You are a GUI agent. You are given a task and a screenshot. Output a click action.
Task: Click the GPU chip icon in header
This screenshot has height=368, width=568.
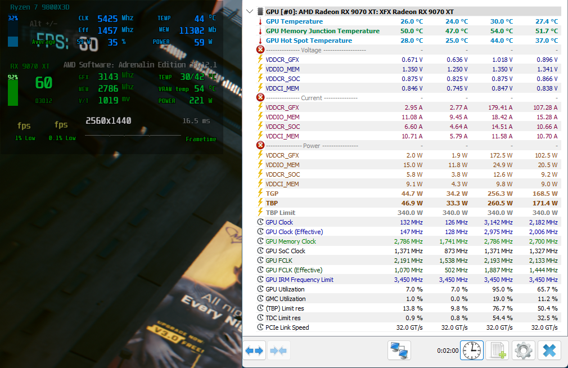tap(260, 12)
